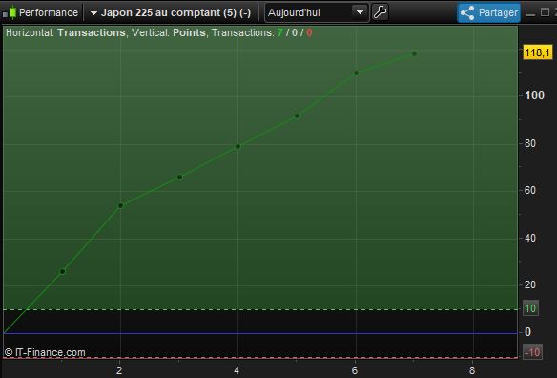This screenshot has height=378, width=557.
Task: Open the Aujourd'hui period dropdown
Action: pos(316,12)
